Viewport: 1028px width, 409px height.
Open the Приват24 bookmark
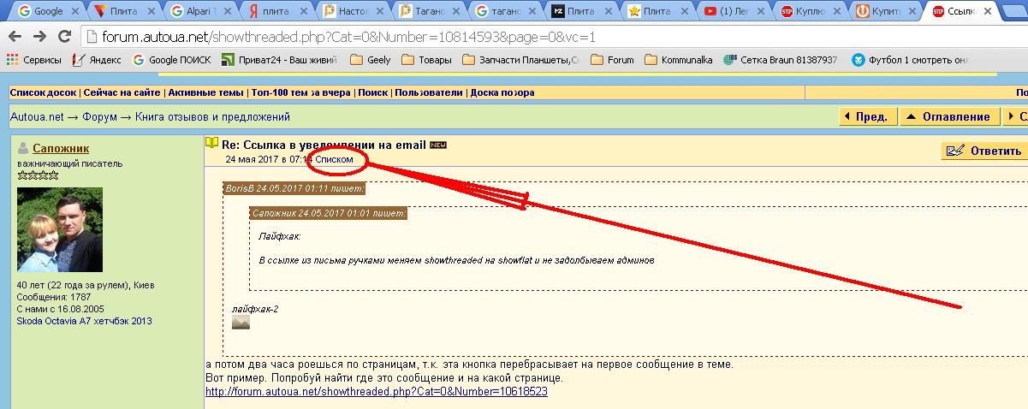click(x=281, y=60)
